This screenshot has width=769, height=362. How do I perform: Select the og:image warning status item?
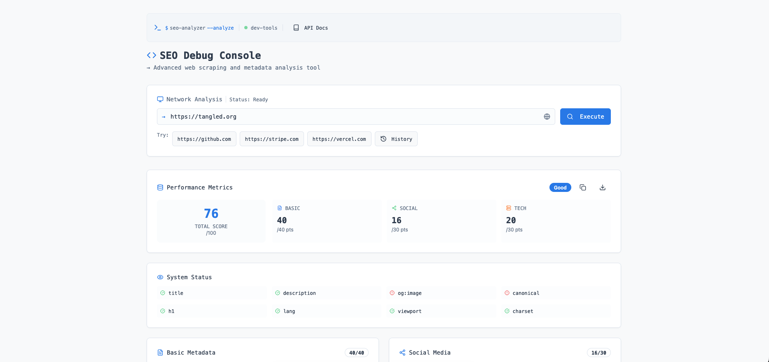[409, 293]
